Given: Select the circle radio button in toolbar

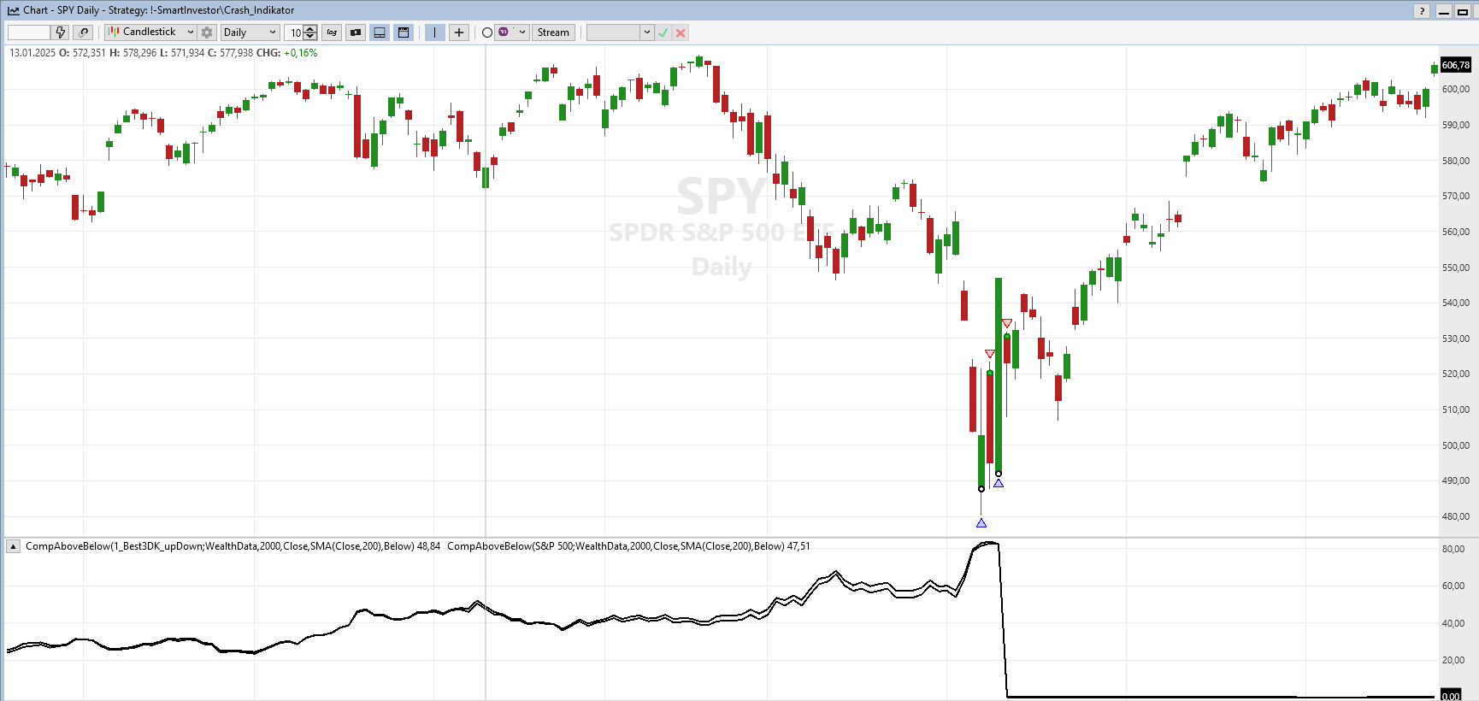Looking at the screenshot, I should coord(486,32).
